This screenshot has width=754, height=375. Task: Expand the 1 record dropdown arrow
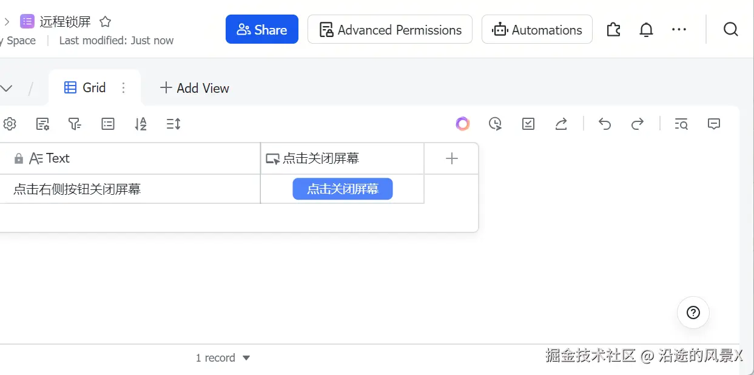coord(246,358)
